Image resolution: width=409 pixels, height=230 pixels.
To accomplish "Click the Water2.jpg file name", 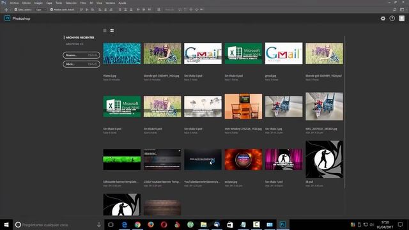I will click(x=109, y=76).
